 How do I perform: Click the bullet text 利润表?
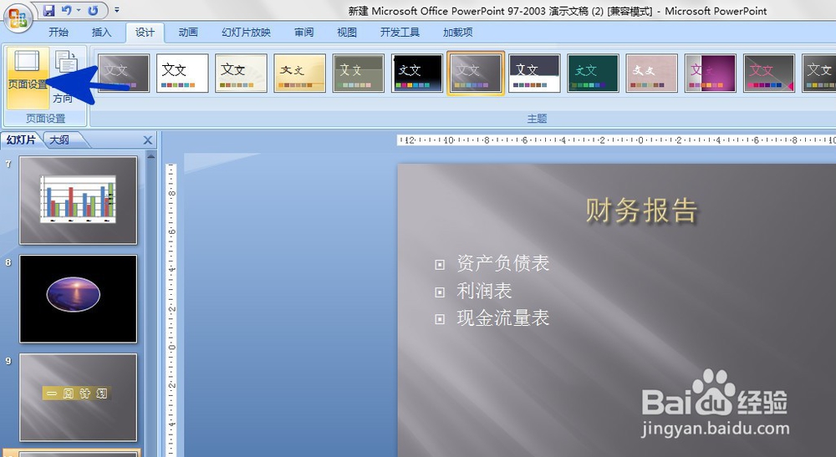(x=484, y=291)
